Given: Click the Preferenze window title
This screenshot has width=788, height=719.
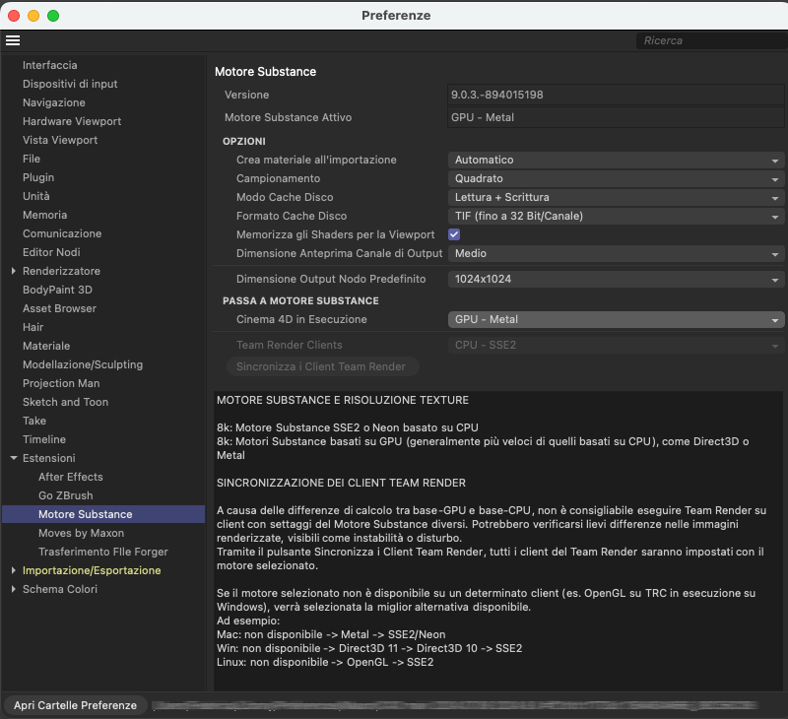Looking at the screenshot, I should click(x=396, y=16).
